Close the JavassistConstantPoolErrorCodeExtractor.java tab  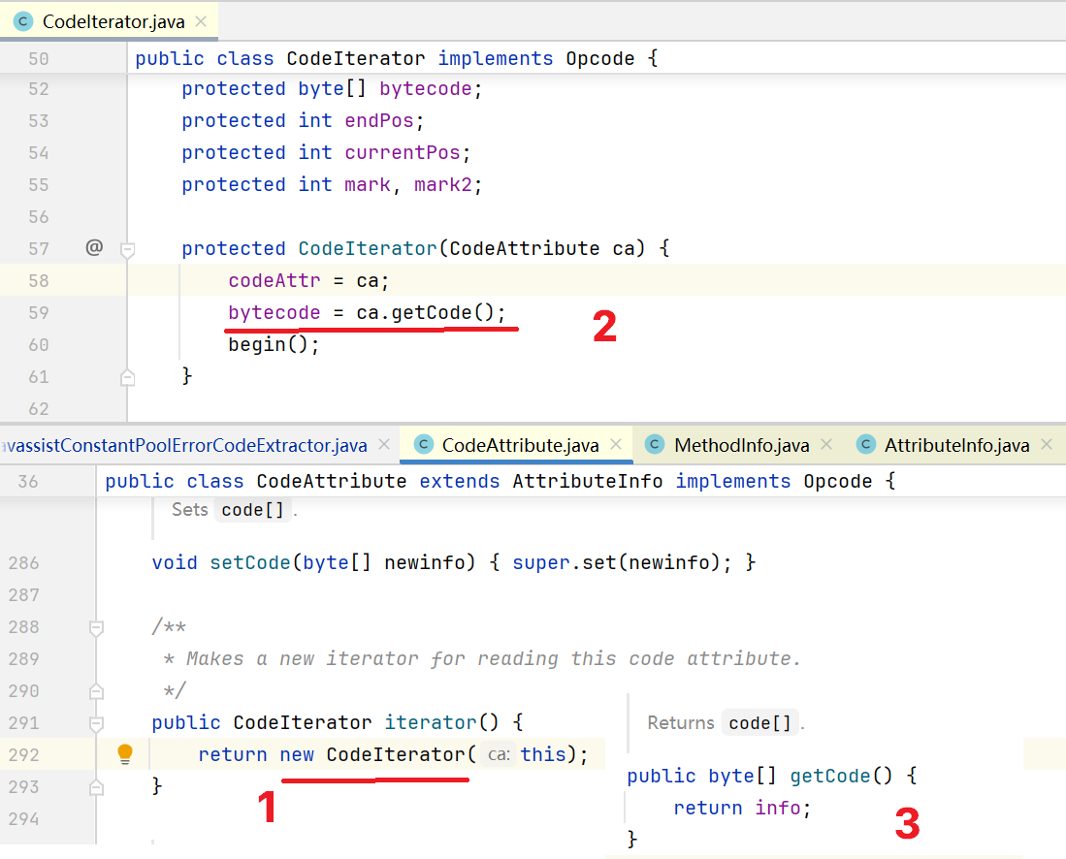(x=384, y=444)
